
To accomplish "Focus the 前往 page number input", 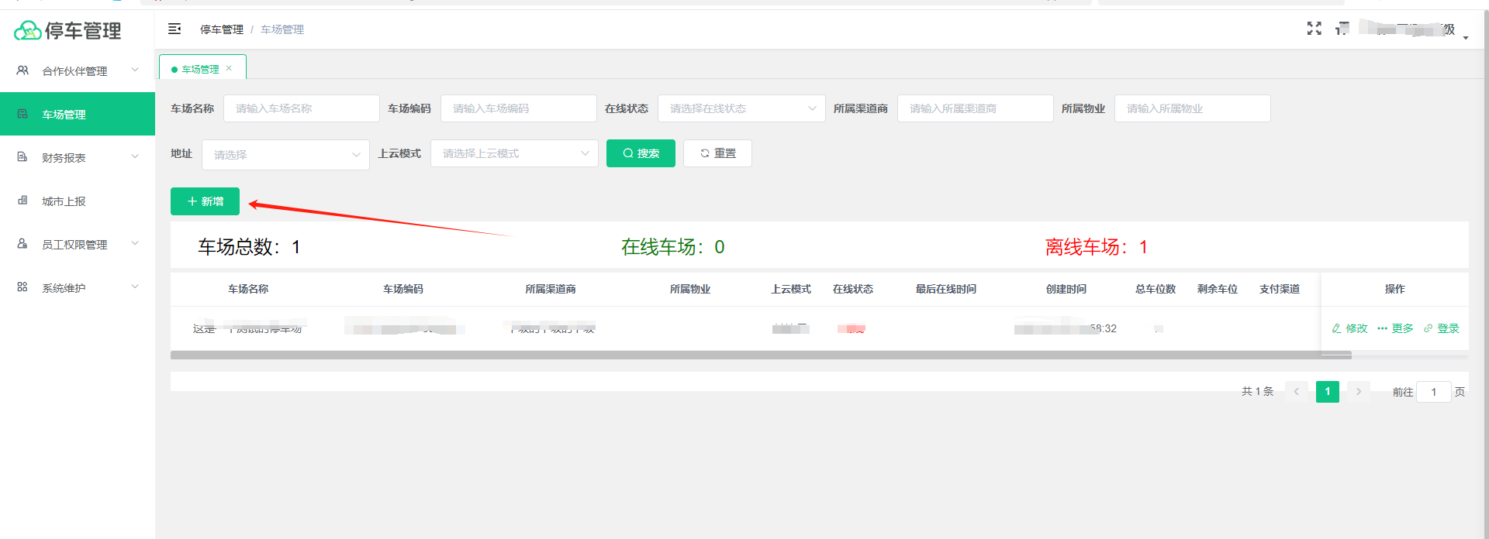I will point(1434,392).
